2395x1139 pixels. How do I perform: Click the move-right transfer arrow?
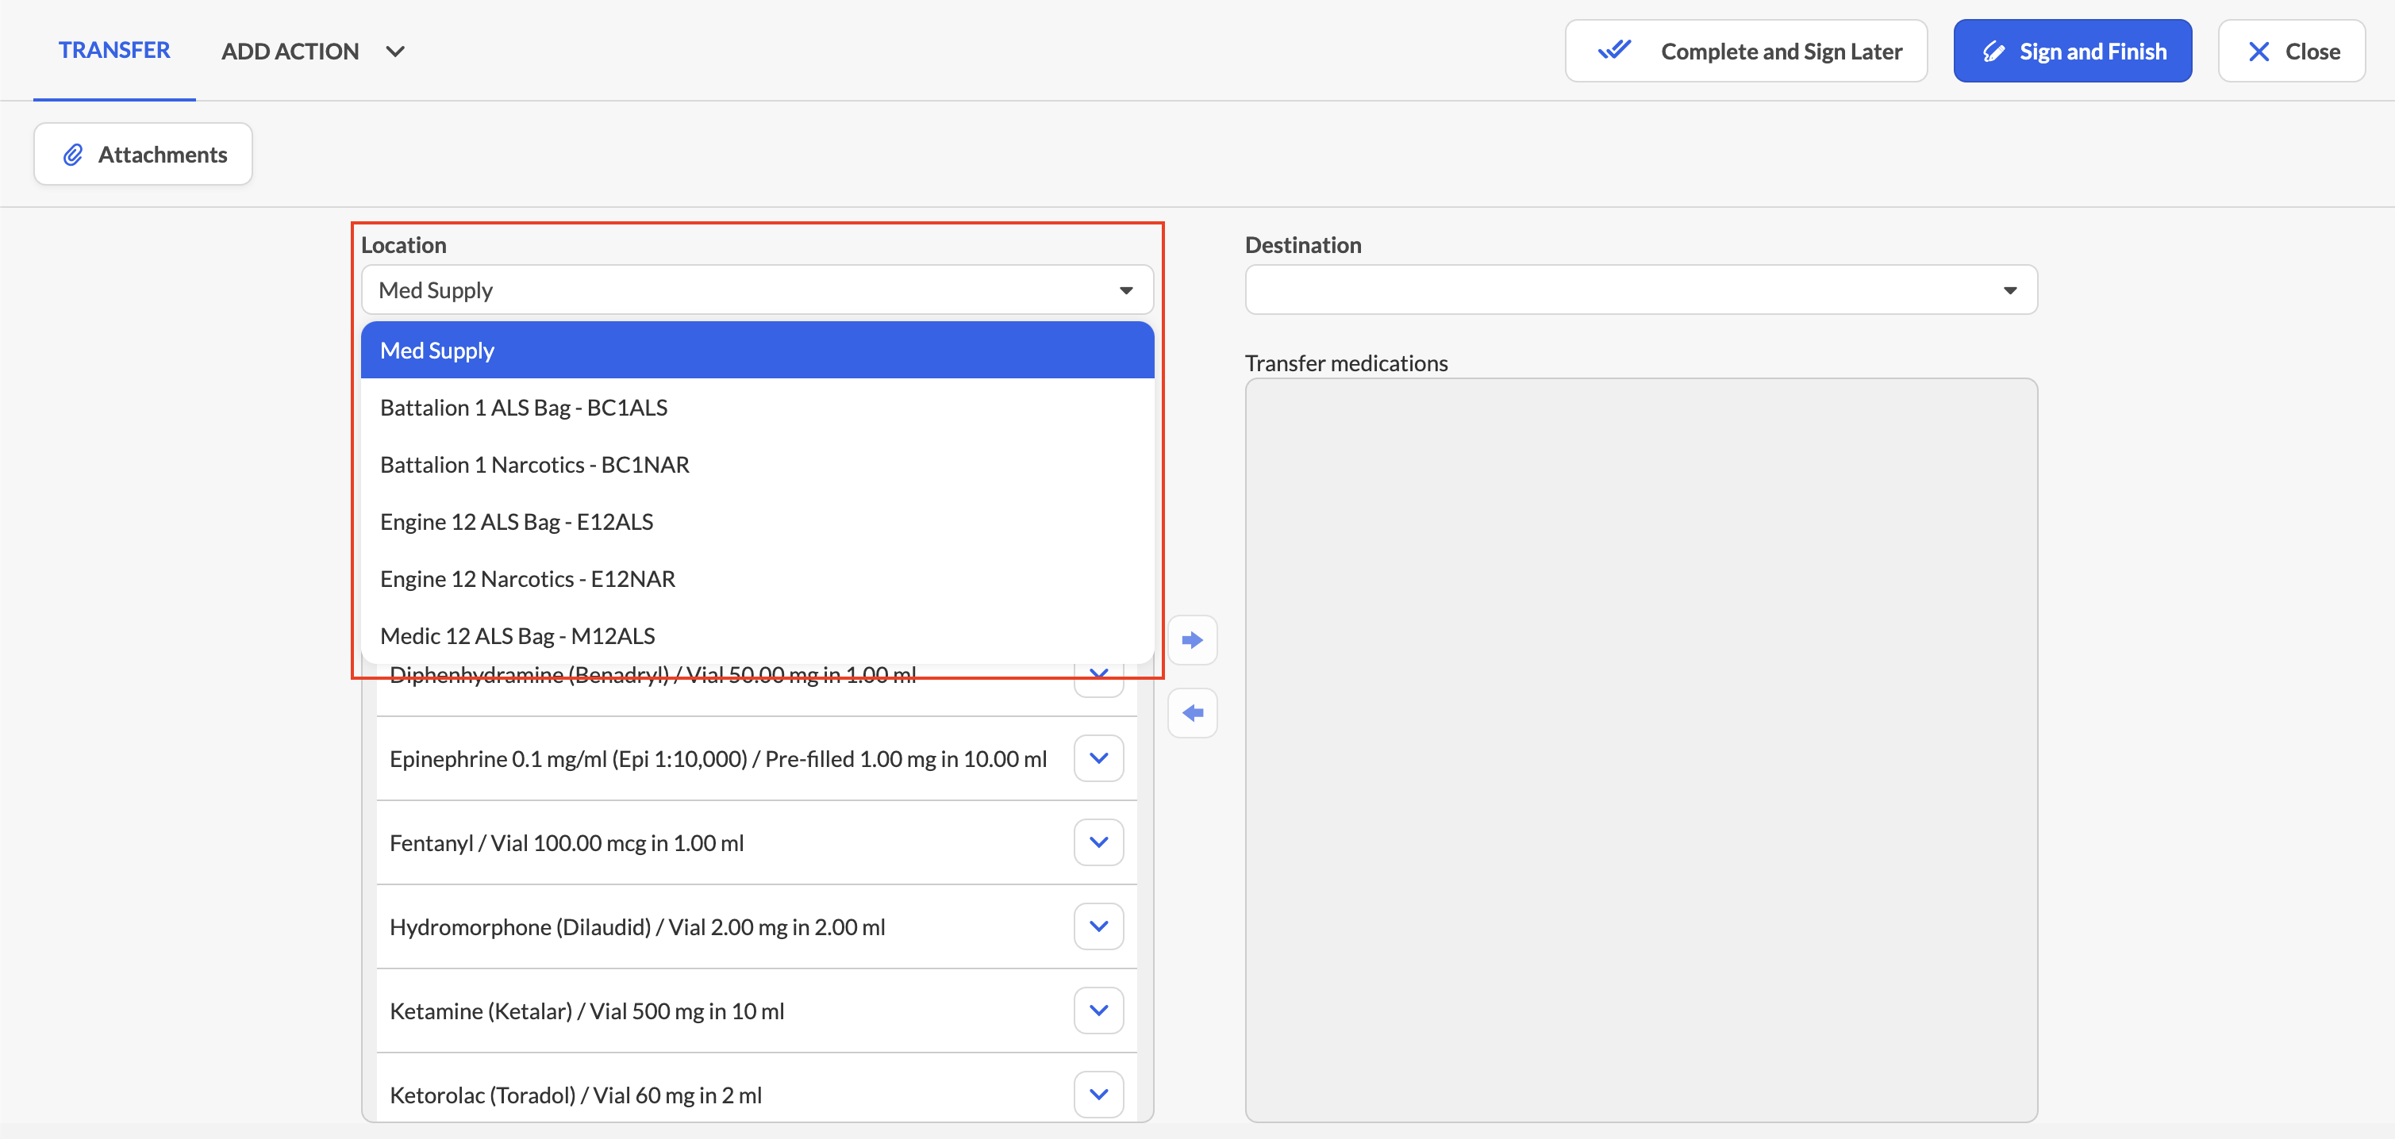(x=1192, y=640)
